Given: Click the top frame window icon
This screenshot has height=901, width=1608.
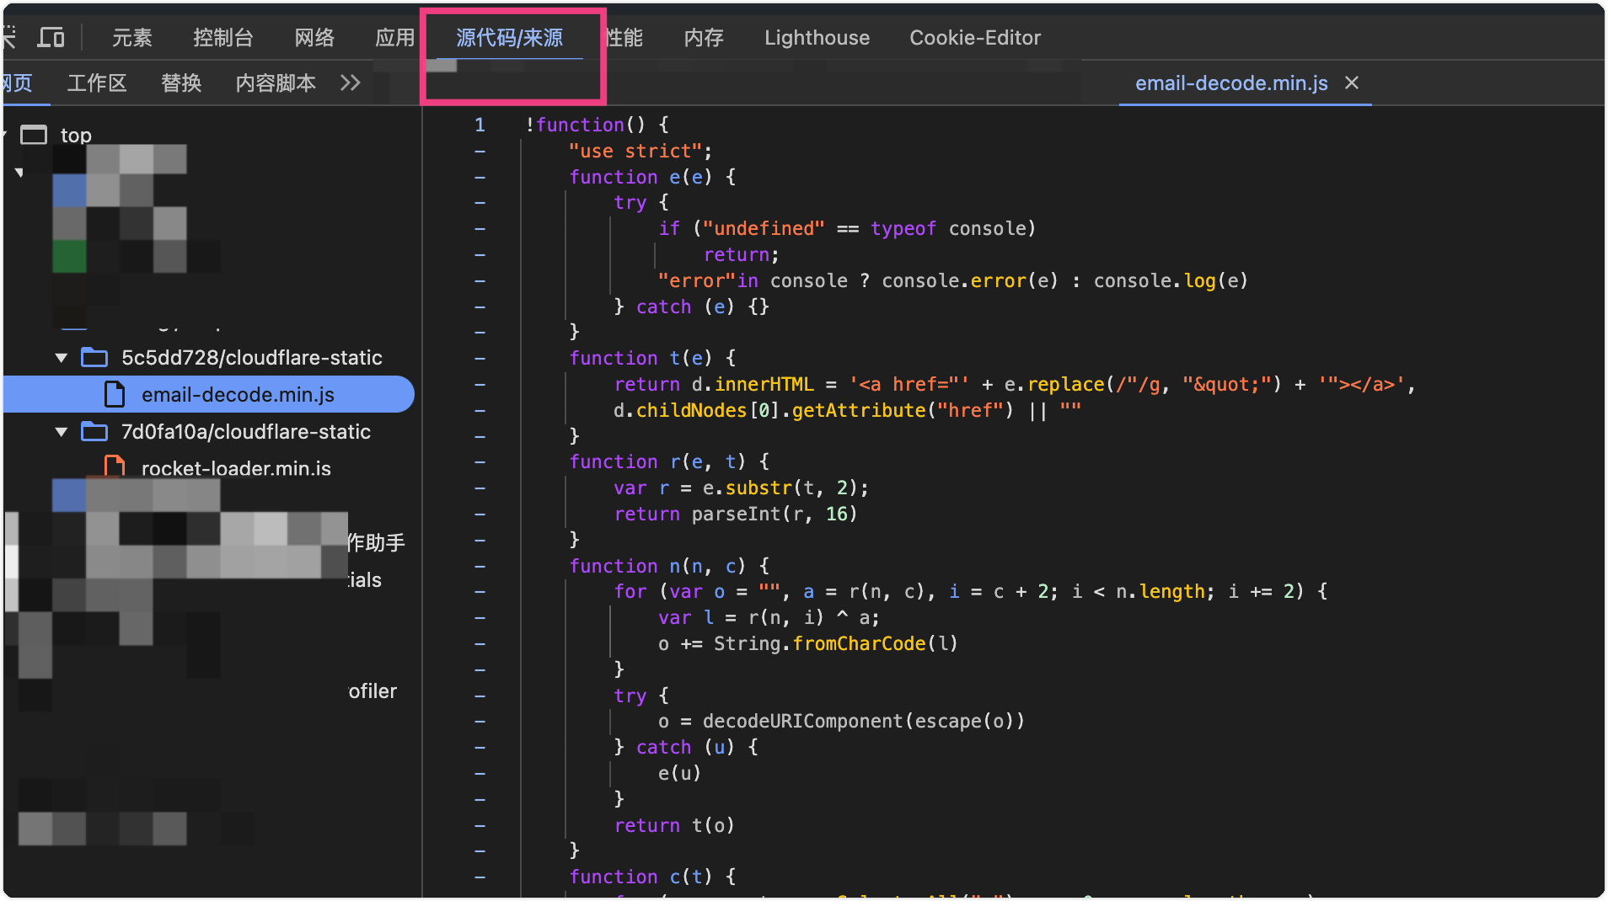Looking at the screenshot, I should [34, 135].
